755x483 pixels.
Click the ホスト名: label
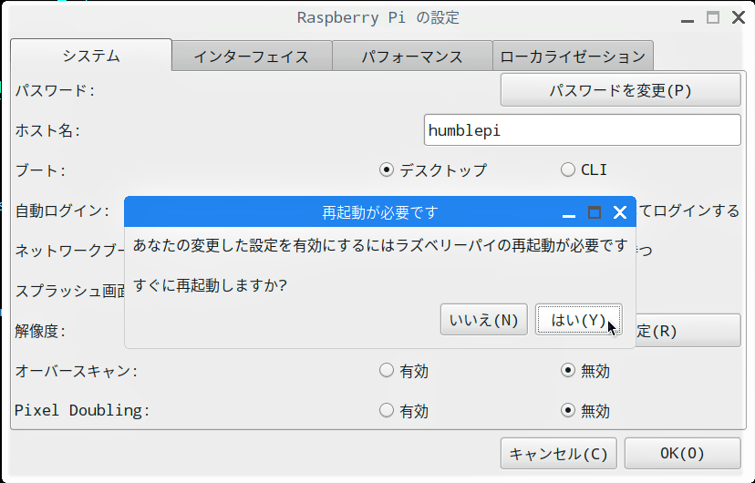(47, 130)
